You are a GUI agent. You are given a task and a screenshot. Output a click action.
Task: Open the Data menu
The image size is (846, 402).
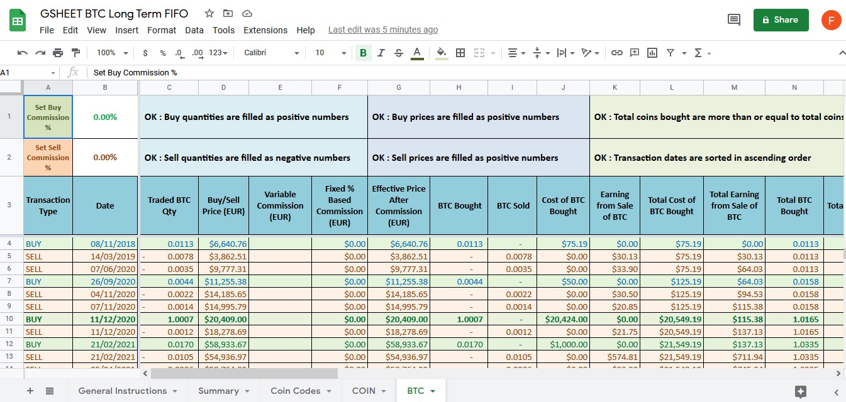pos(194,30)
